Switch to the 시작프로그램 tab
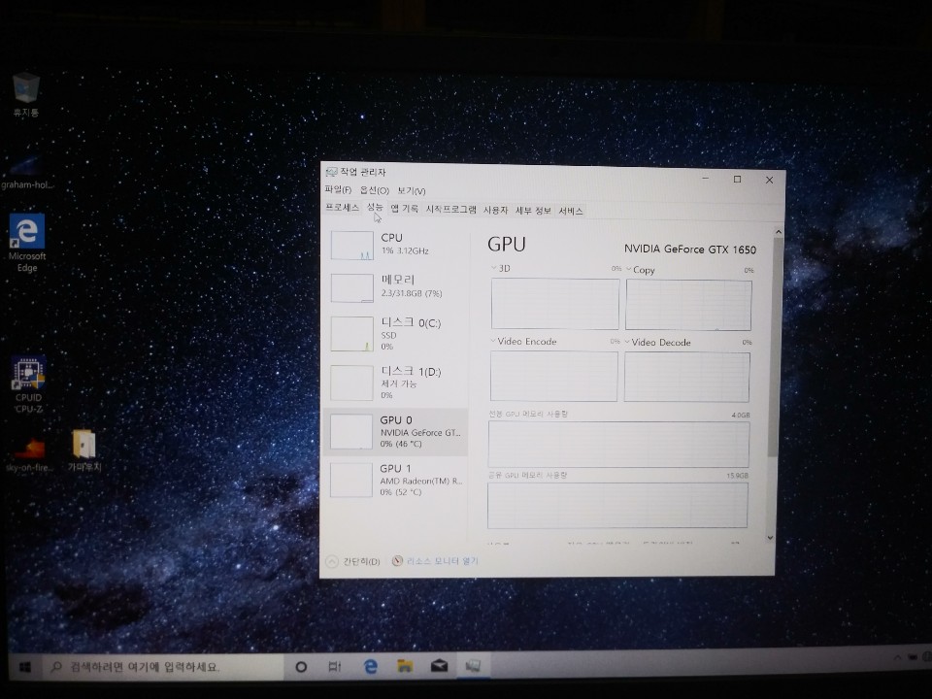This screenshot has height=699, width=932. (450, 210)
